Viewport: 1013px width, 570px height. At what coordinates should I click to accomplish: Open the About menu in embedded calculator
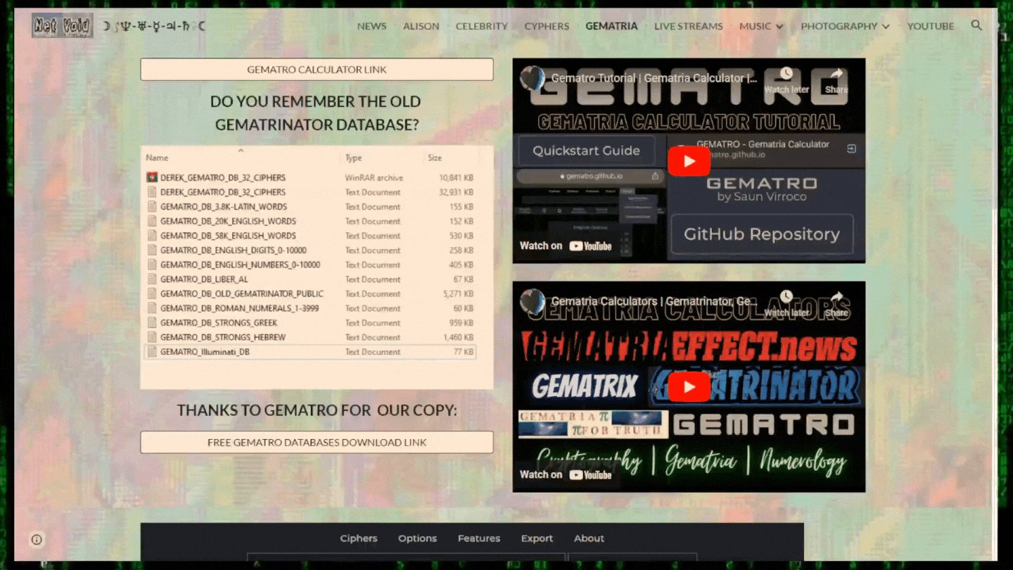click(589, 538)
